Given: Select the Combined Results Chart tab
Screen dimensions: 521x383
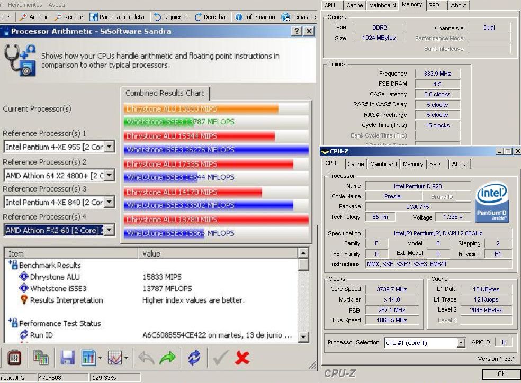Looking at the screenshot, I should pyautogui.click(x=165, y=93).
